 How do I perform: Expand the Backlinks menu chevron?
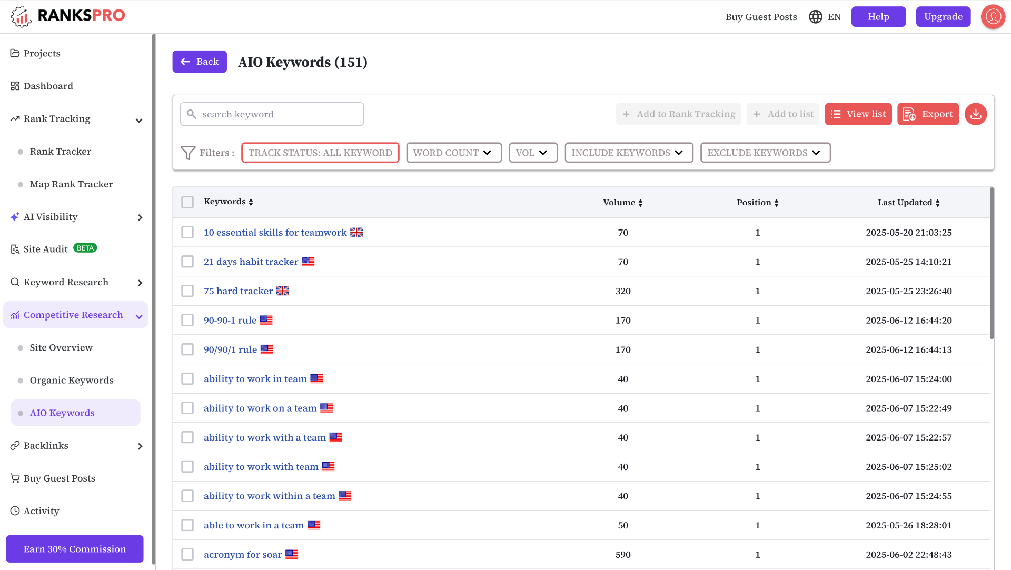pyautogui.click(x=140, y=447)
